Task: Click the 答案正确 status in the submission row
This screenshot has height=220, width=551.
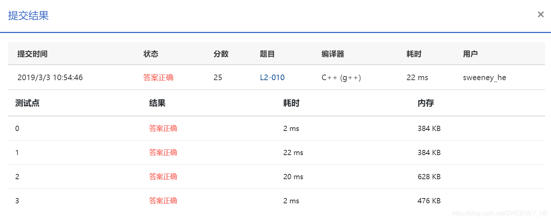Action: coord(158,78)
